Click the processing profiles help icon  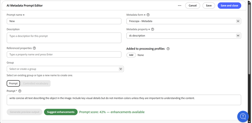click(x=168, y=49)
